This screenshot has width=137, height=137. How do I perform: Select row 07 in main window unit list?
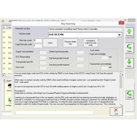(x=7, y=68)
